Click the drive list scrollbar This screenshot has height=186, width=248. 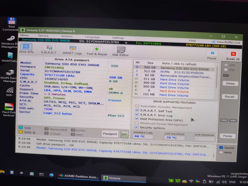point(217,78)
